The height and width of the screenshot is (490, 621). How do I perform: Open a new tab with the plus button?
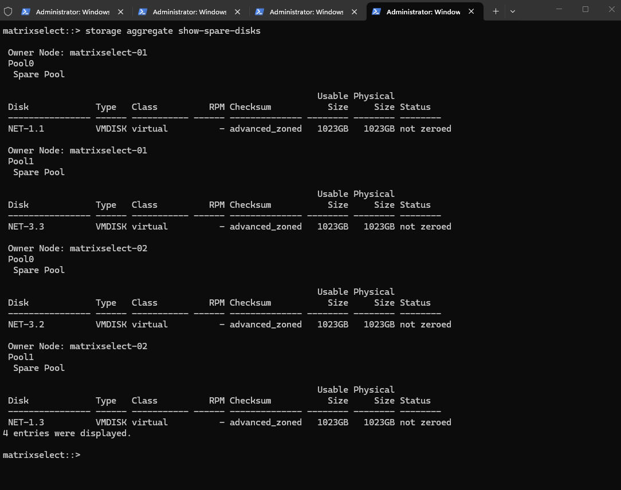[496, 11]
